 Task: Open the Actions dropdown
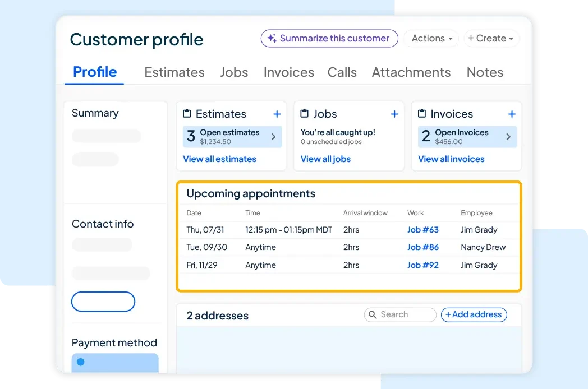point(431,38)
